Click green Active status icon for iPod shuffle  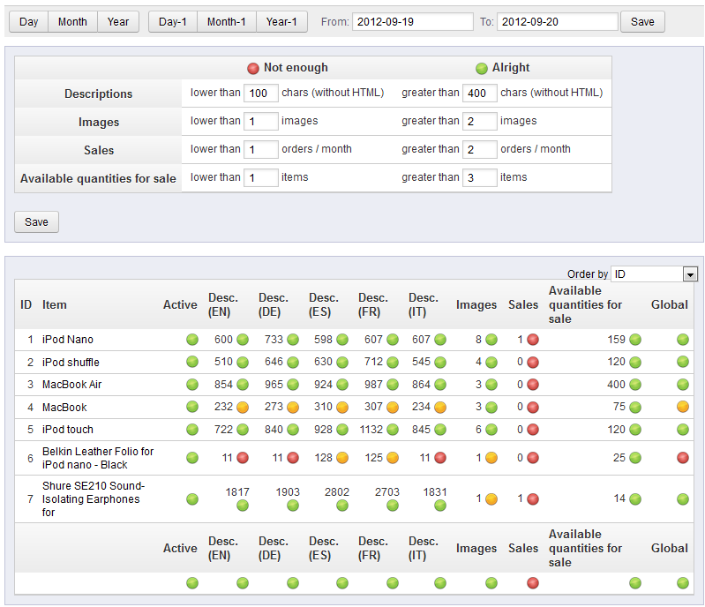[191, 363]
